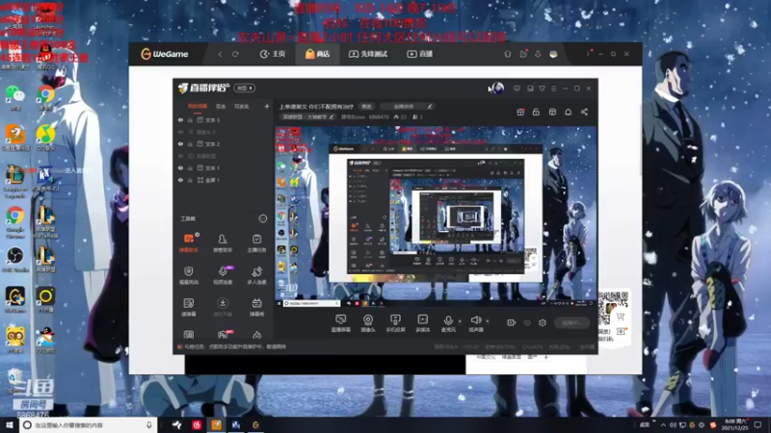This screenshot has height=433, width=771.
Task: Switch companion mode with 横屏 pill
Action: pyautogui.click(x=245, y=88)
